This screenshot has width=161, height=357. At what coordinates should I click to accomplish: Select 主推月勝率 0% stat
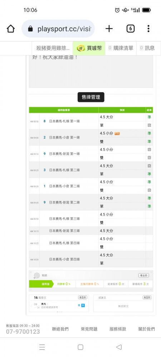pyautogui.click(x=89, y=284)
